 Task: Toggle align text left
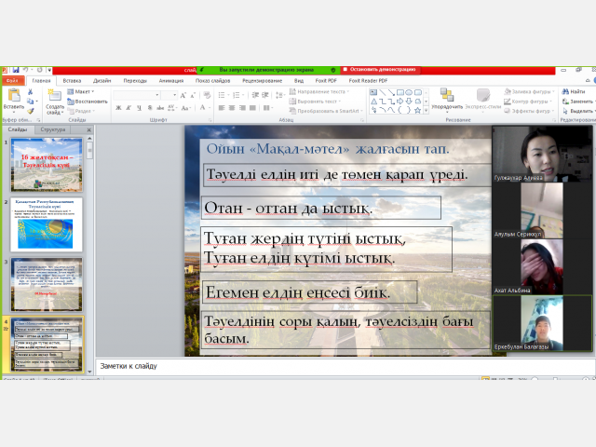tap(222, 108)
